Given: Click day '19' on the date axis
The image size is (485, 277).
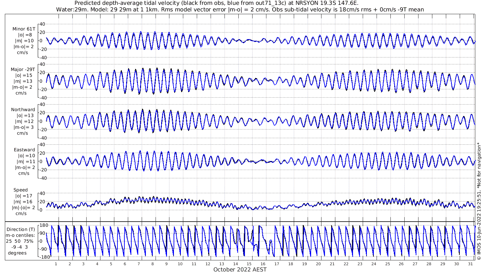Looking at the screenshot, I should point(305,264).
